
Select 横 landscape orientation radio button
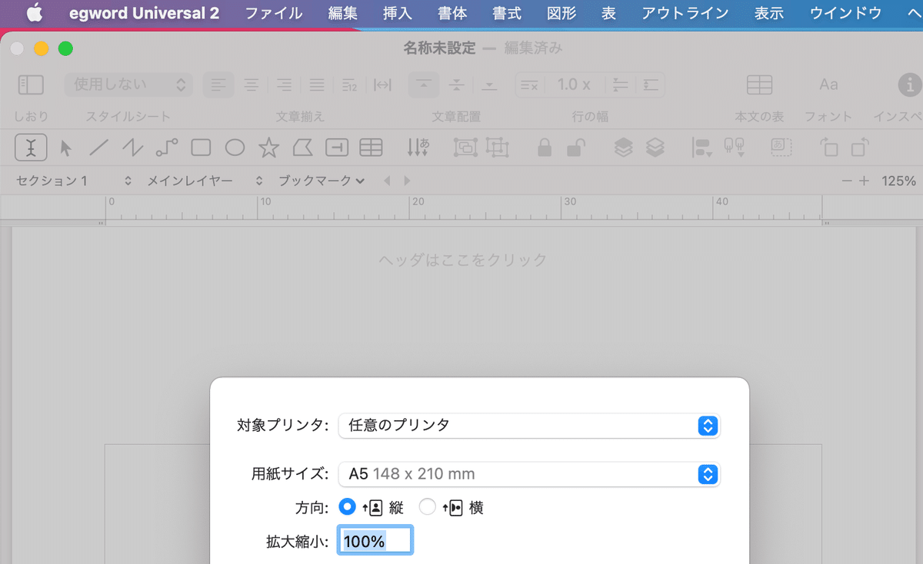click(x=428, y=507)
